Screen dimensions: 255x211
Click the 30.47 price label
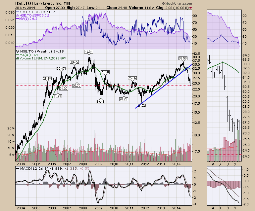(61, 69)
